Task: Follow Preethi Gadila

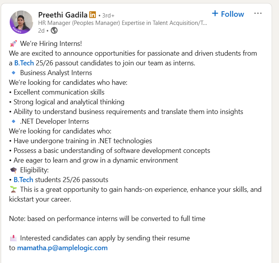Action: [x=228, y=14]
